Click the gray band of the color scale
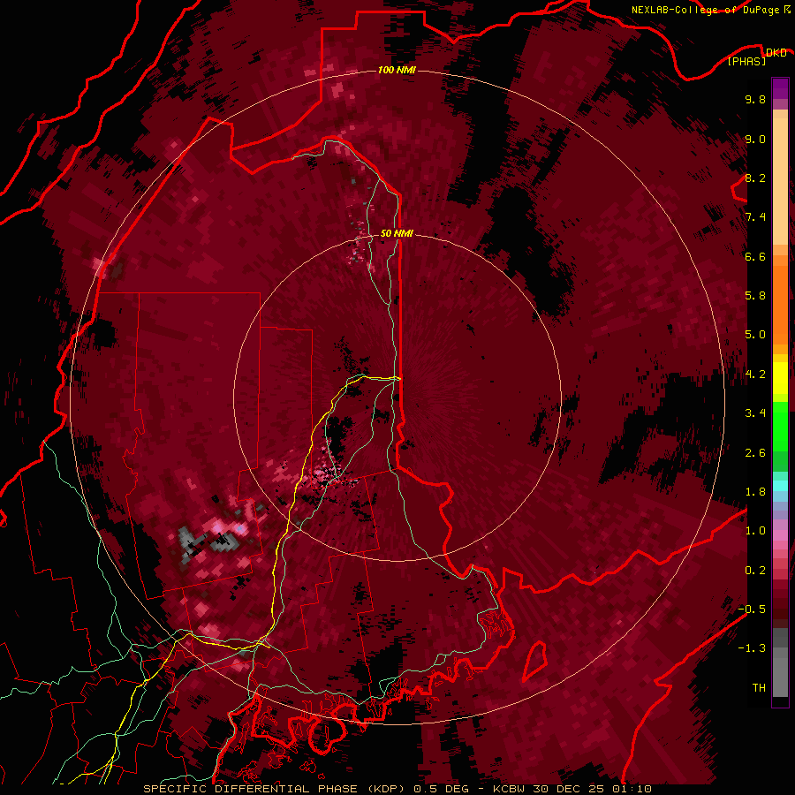This screenshot has height=795, width=795. pos(780,662)
